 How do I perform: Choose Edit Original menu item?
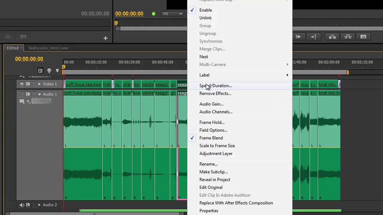pos(239,188)
